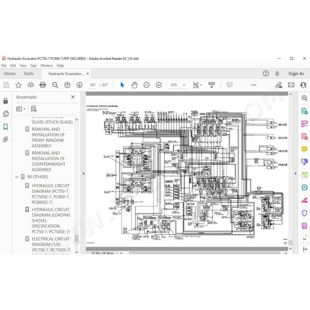Click the search tool in right pane
310x310 pixels.
305,98
